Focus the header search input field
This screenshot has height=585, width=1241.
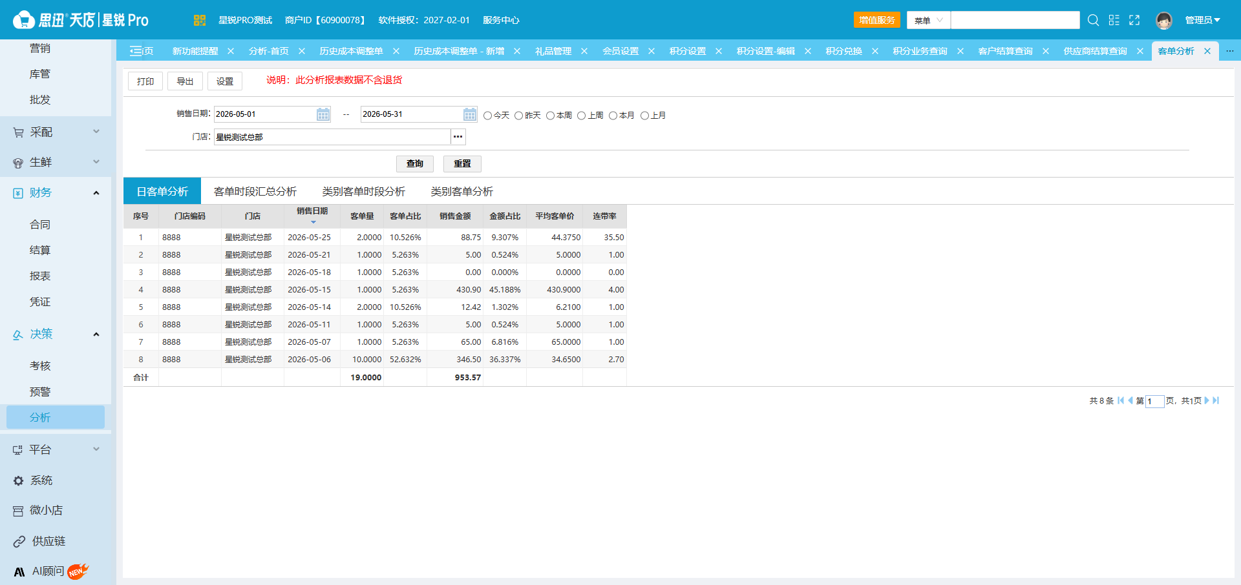1015,20
